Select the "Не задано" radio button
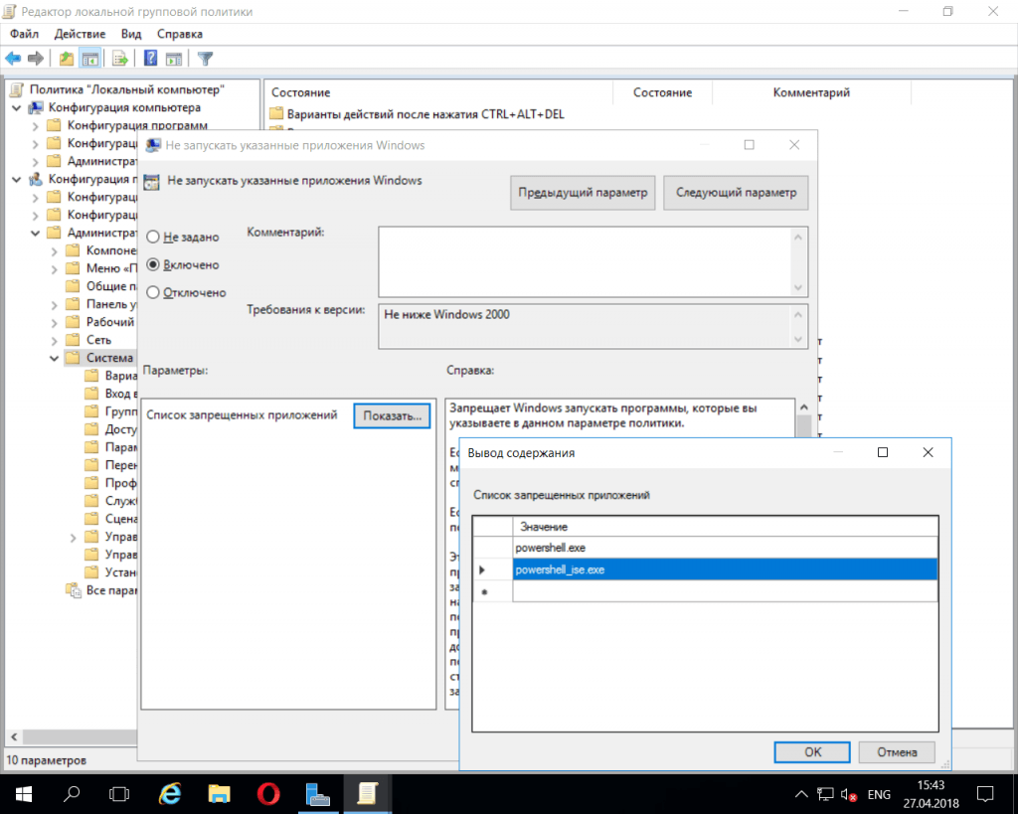 tap(153, 238)
